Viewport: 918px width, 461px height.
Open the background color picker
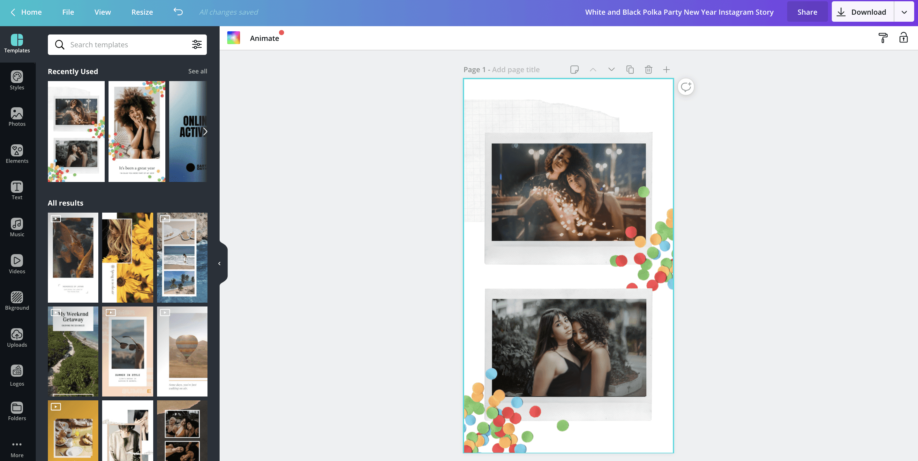[x=234, y=37]
